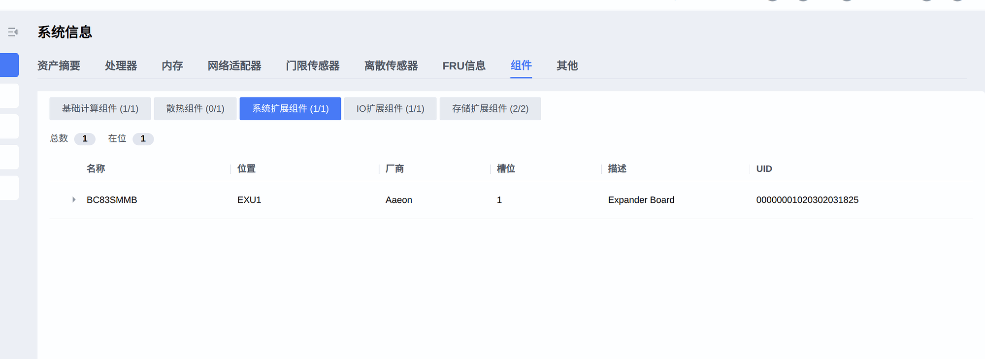Collapse the sidebar menu icon
The width and height of the screenshot is (985, 359).
[13, 32]
